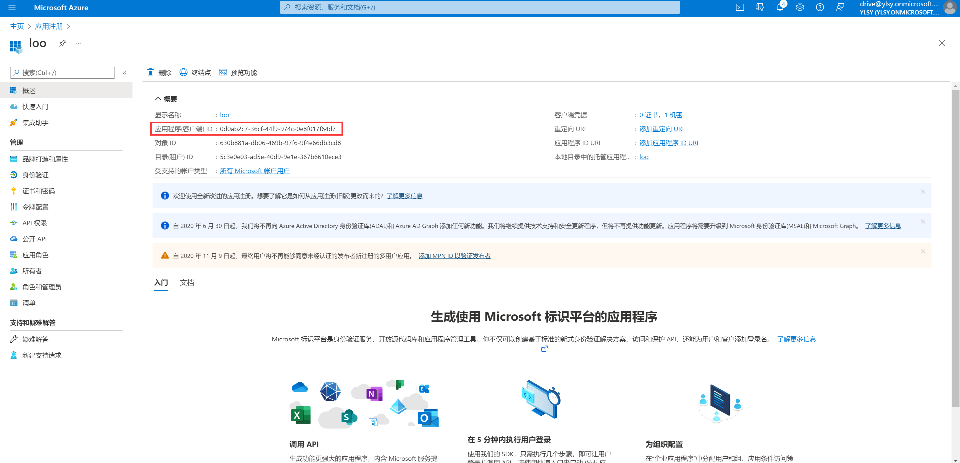Image resolution: width=960 pixels, height=463 pixels.
Task: Click the 0 证书, 1 机密 link
Action: point(660,115)
